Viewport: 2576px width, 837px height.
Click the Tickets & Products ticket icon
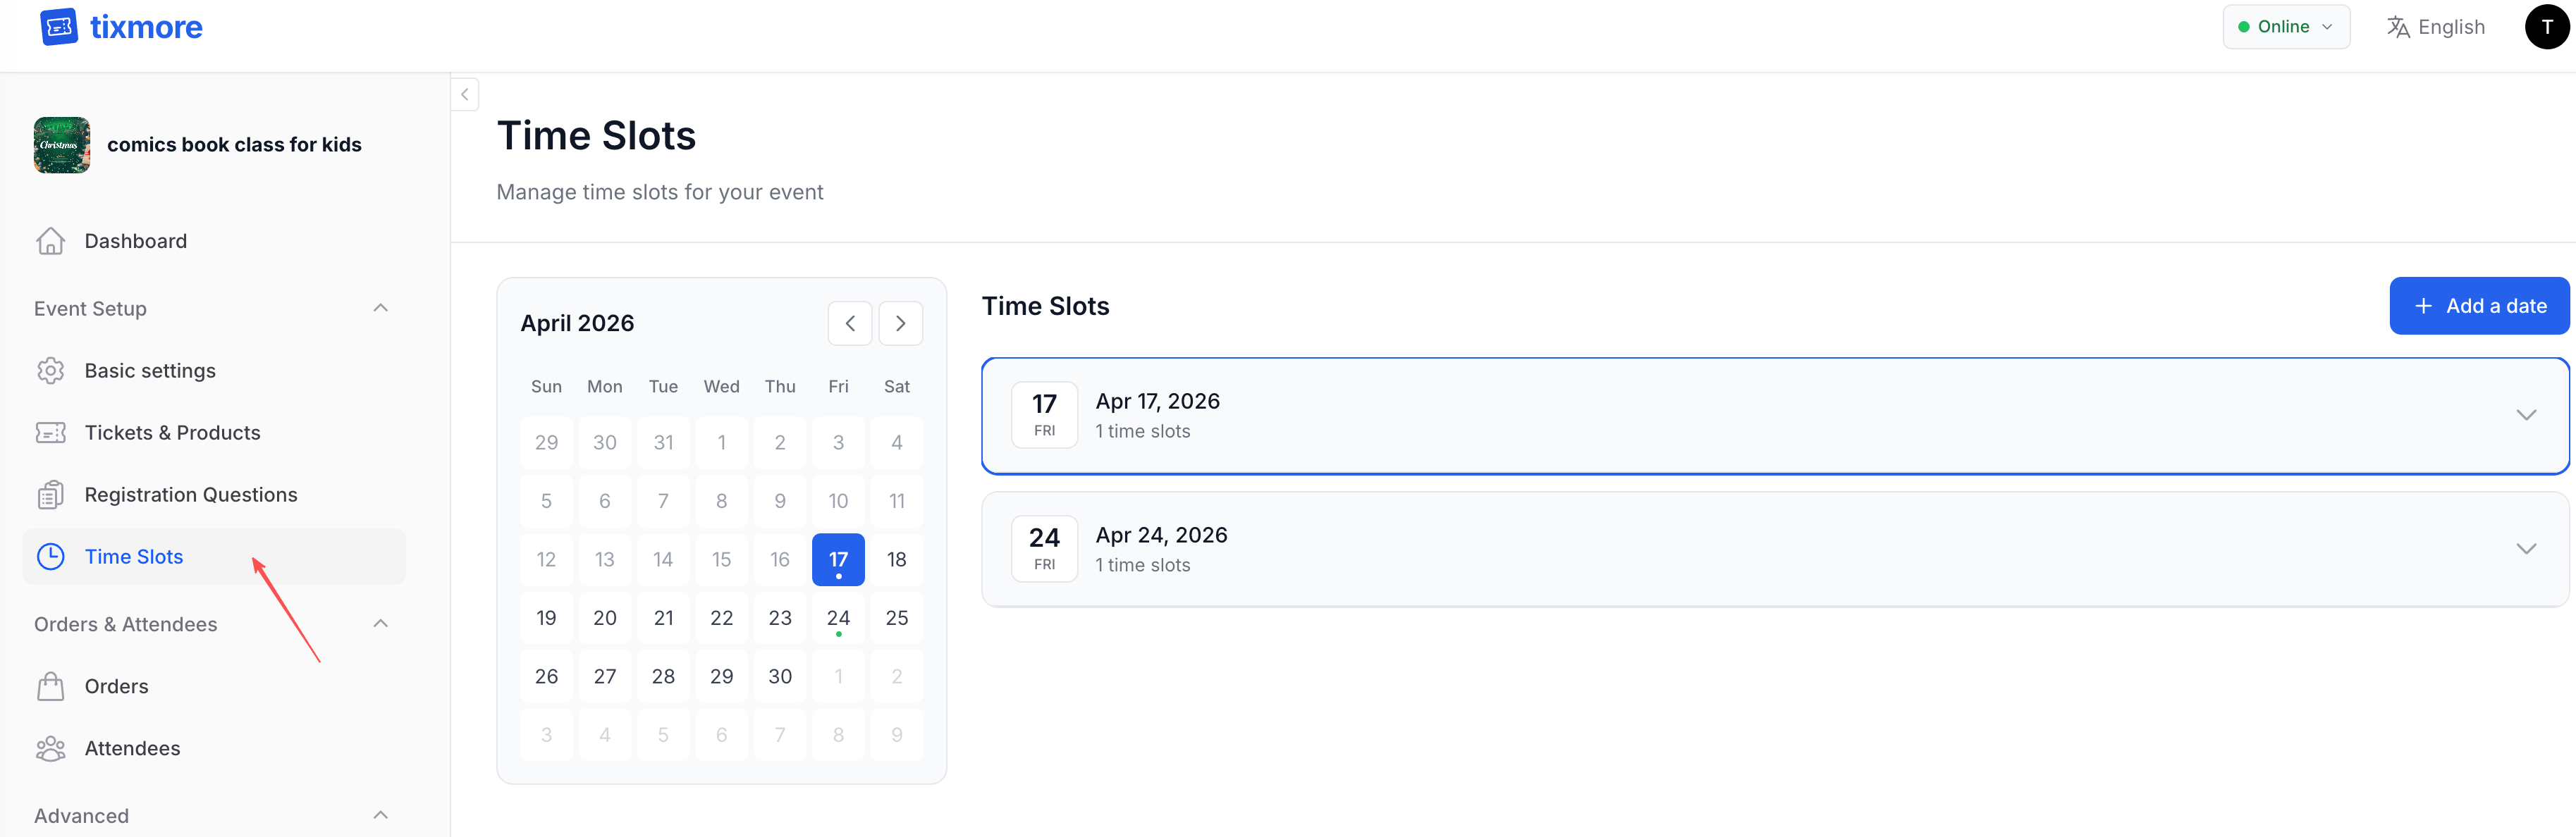click(x=51, y=431)
